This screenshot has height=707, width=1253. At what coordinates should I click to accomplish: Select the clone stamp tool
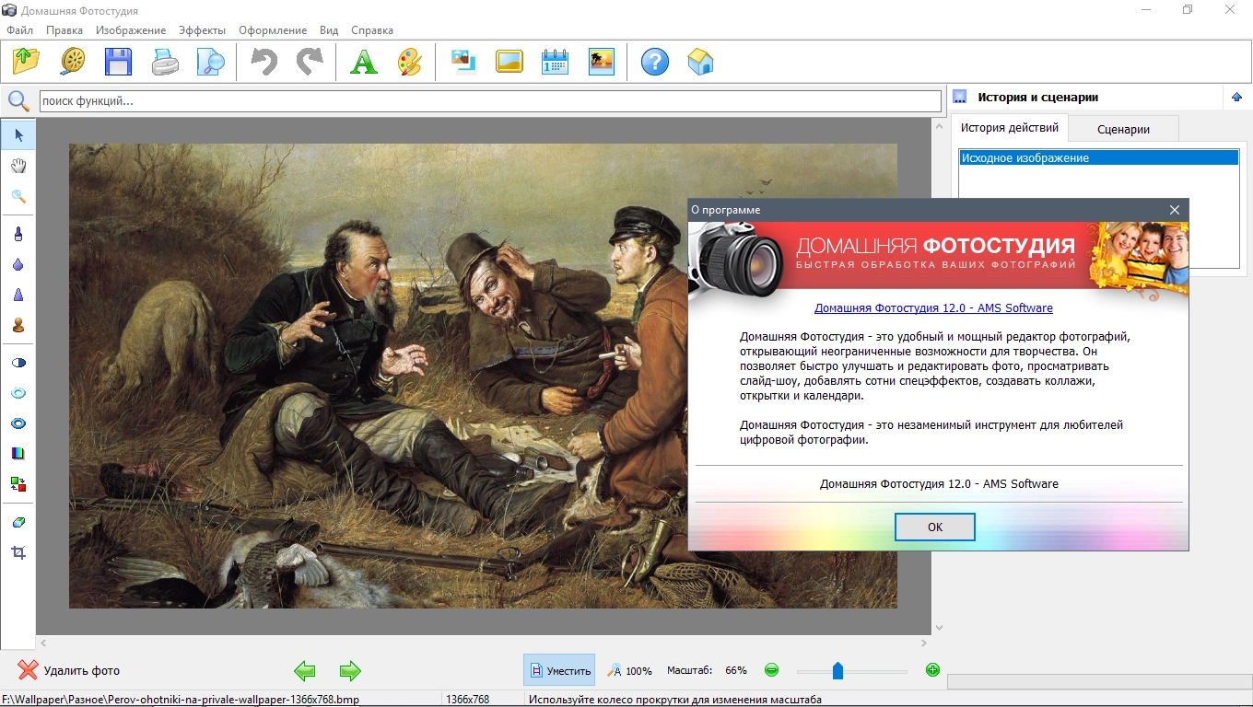18,325
